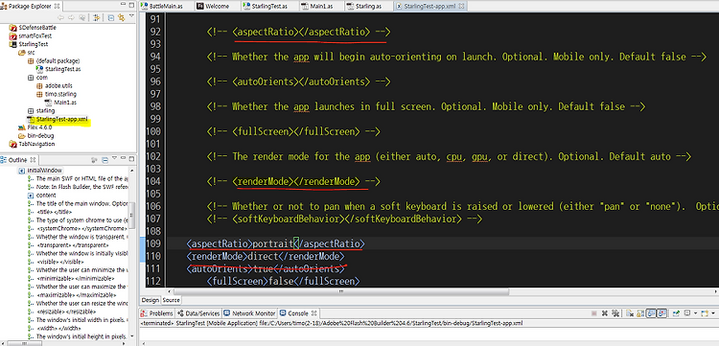This screenshot has height=346, width=719.
Task: Select the systemChrome element in Outline
Action: pyautogui.click(x=78, y=228)
